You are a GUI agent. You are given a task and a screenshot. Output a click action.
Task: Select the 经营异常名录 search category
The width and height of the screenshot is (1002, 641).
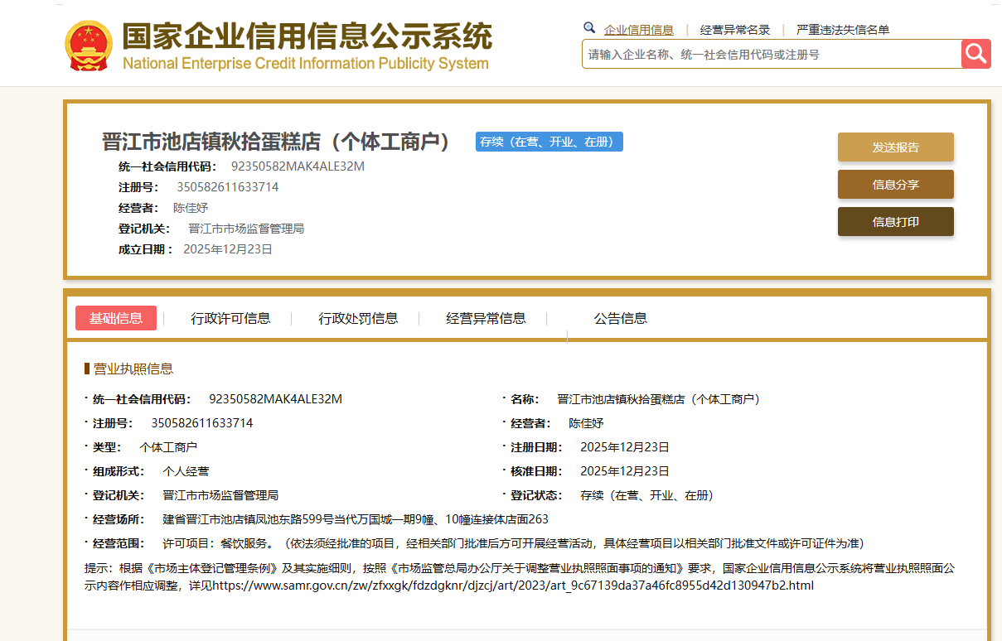pos(735,30)
